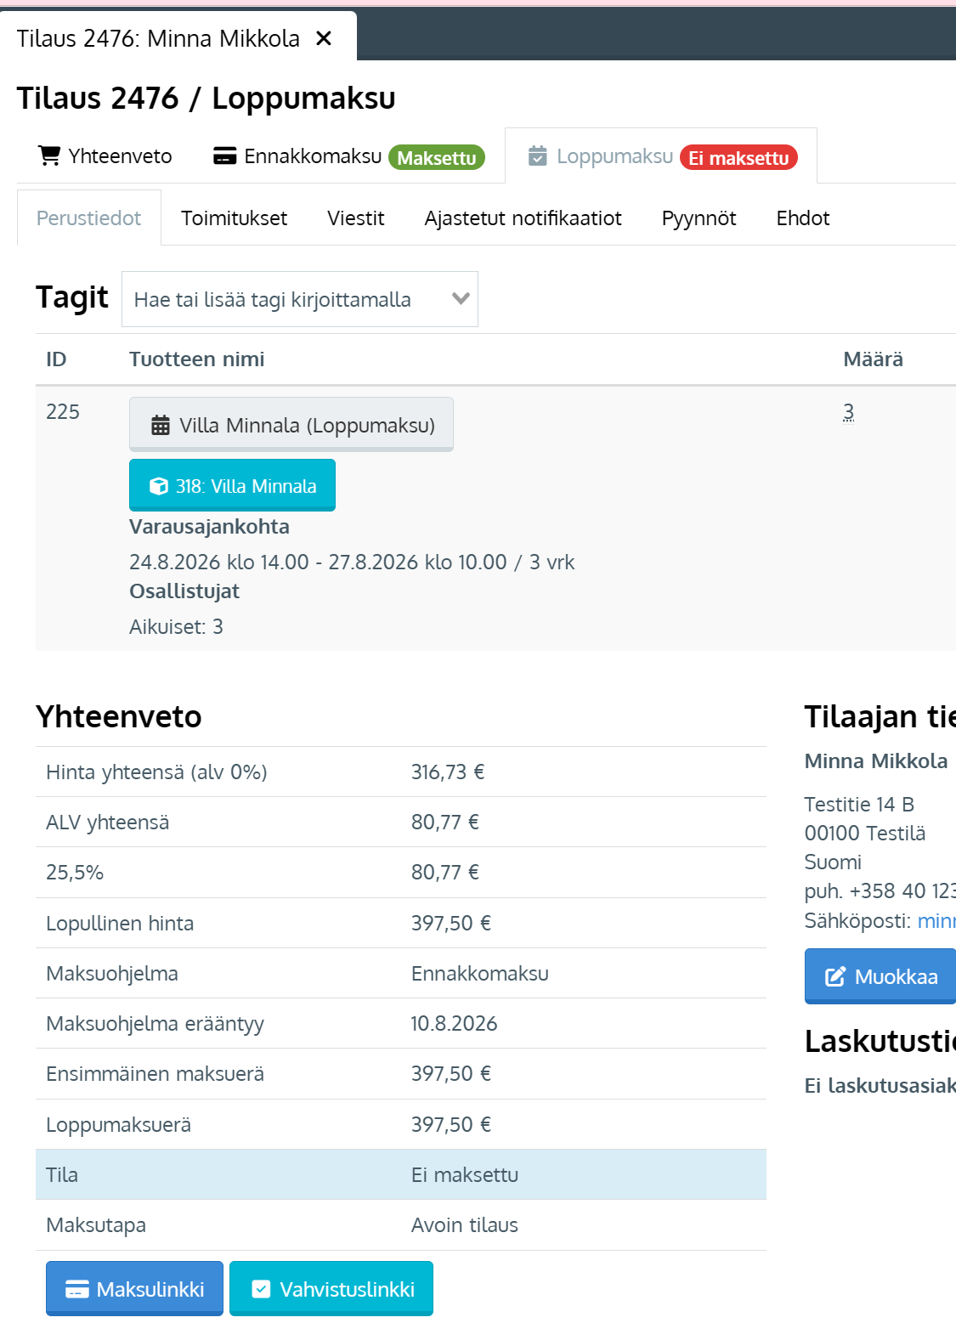Click the Tuotteen nimi column header
The image size is (956, 1323).
point(197,359)
